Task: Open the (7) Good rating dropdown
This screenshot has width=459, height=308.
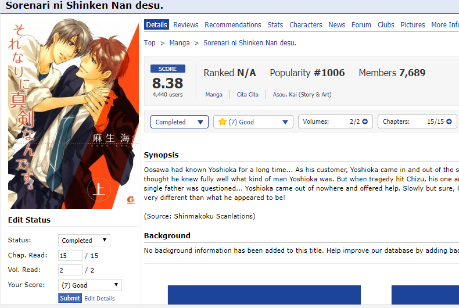Action: coord(253,122)
